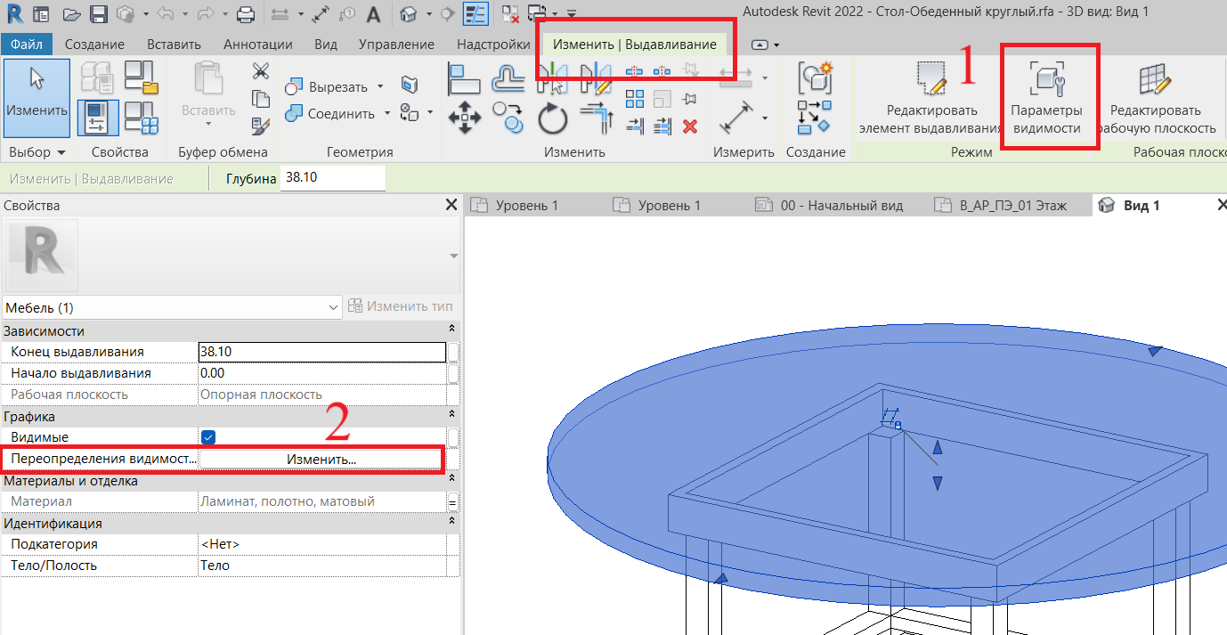
Task: Click the large Изменить button in Выбор panel
Action: pos(37,98)
